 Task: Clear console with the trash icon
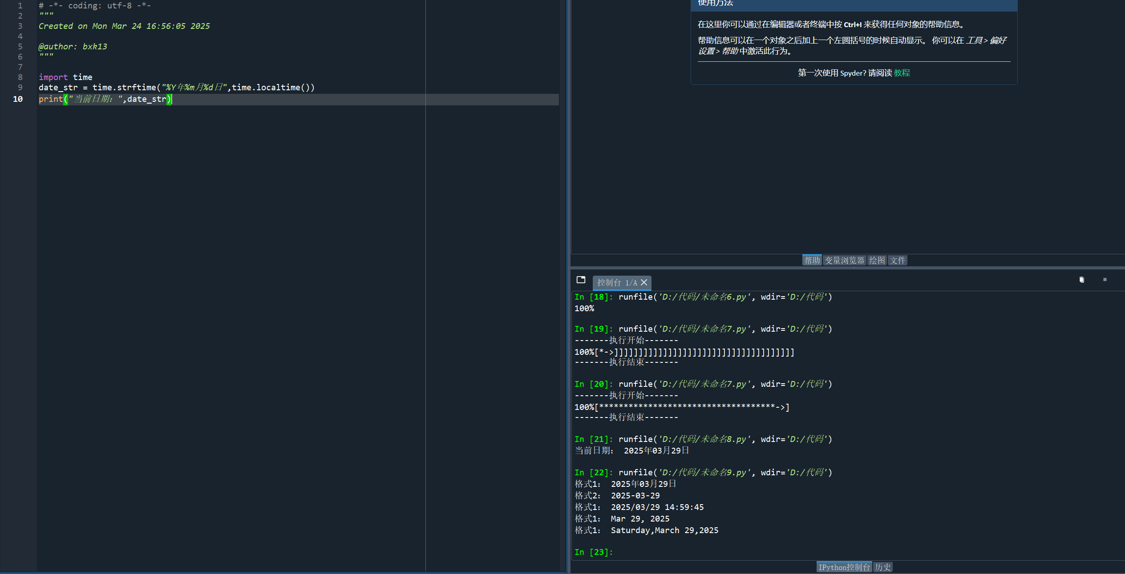[1081, 280]
